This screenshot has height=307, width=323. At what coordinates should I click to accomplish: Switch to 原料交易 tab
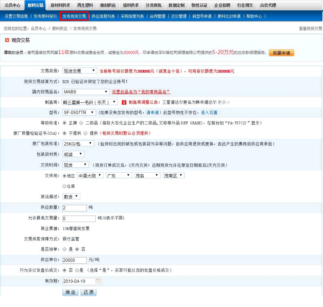[35, 5]
